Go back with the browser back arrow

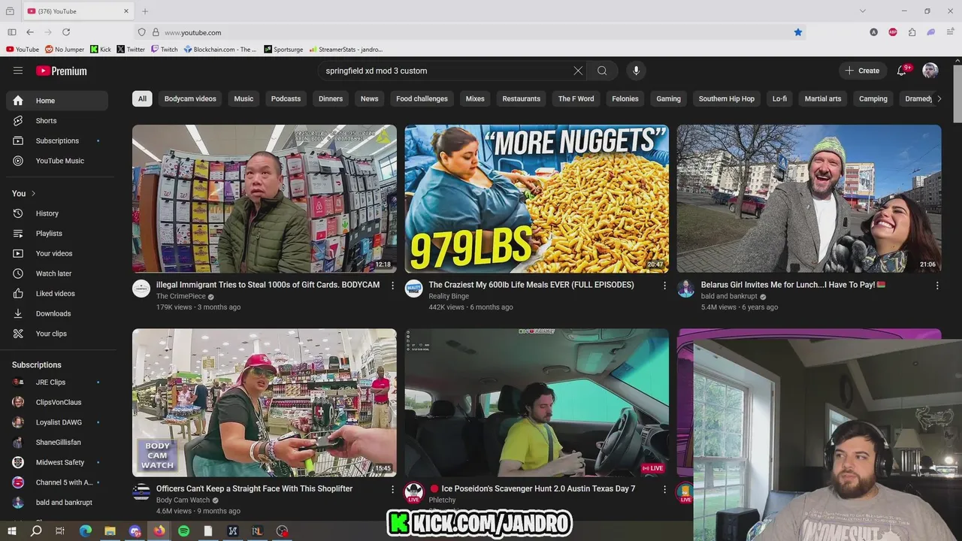click(30, 32)
